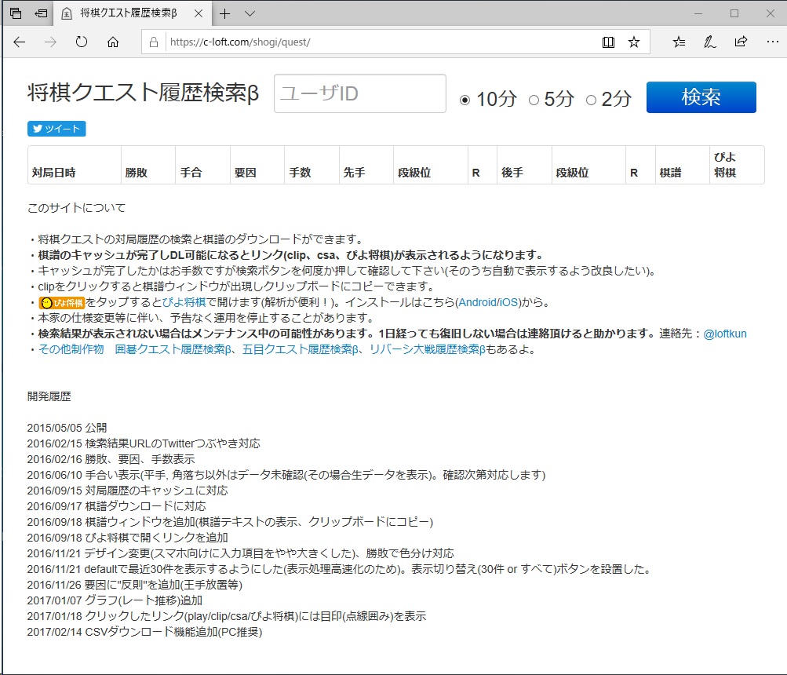
Task: Open the Favorites hub icon
Action: pyautogui.click(x=679, y=42)
